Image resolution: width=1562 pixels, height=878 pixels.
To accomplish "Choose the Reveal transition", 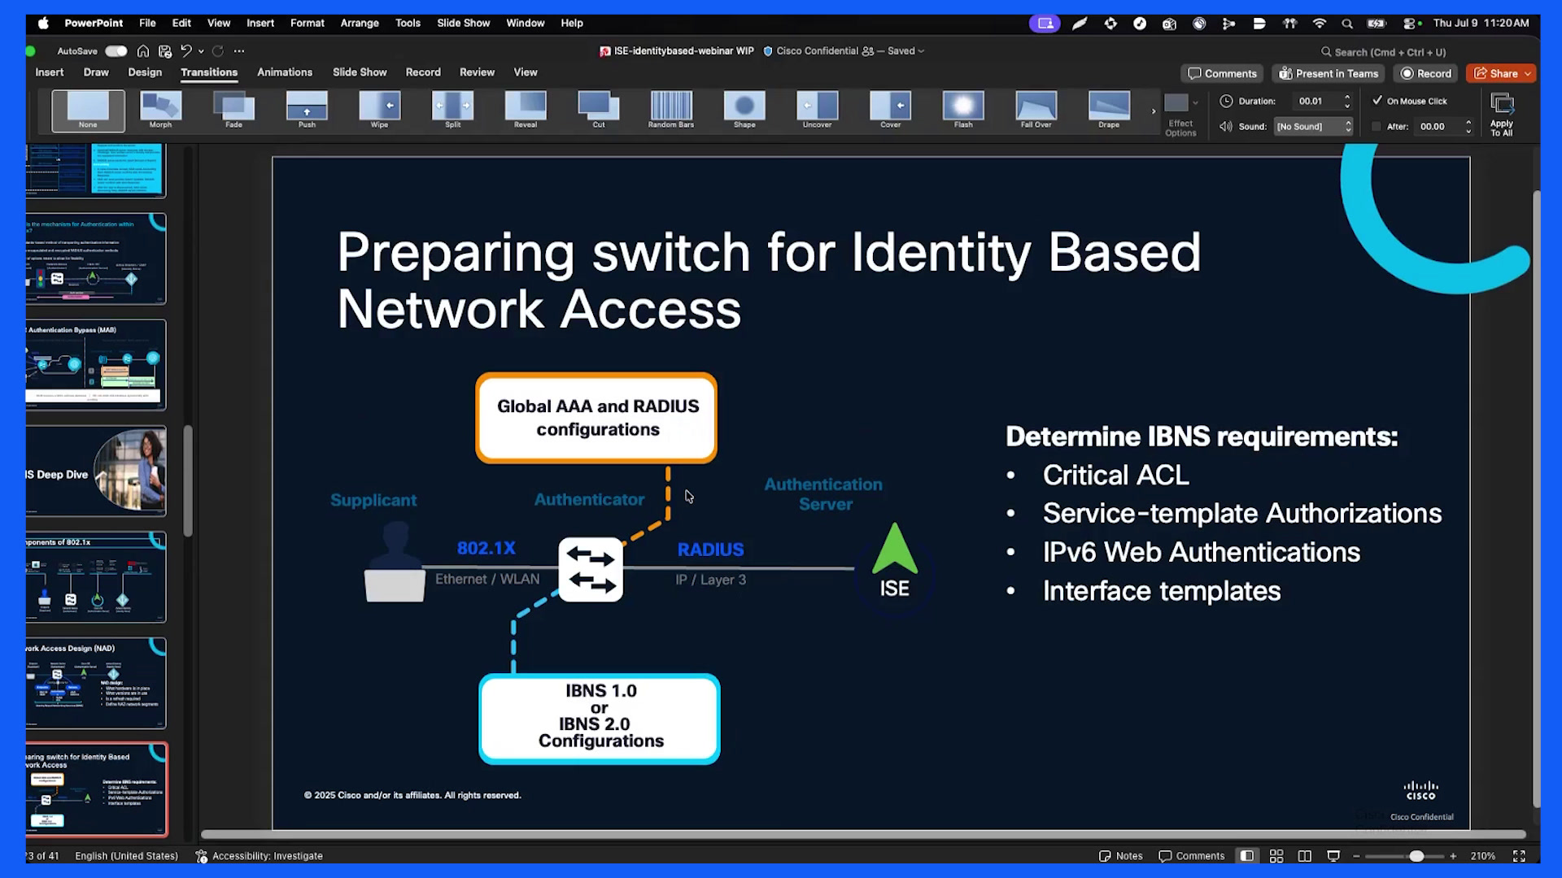I will point(526,110).
